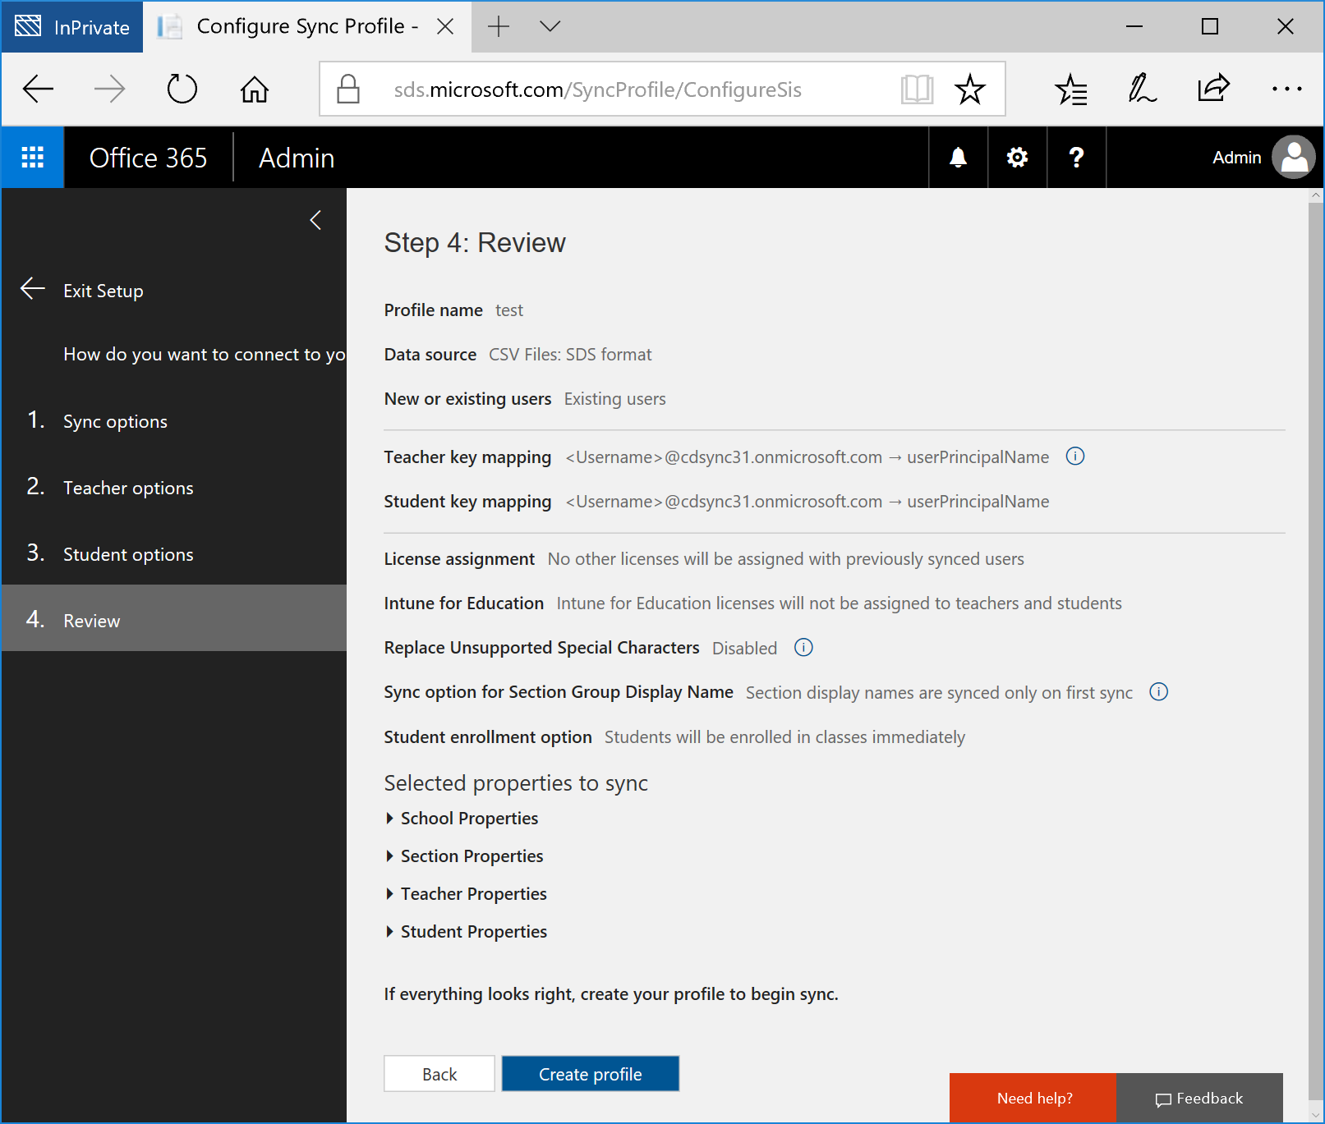The width and height of the screenshot is (1325, 1124).
Task: Click the browser forward arrow
Action: [109, 89]
